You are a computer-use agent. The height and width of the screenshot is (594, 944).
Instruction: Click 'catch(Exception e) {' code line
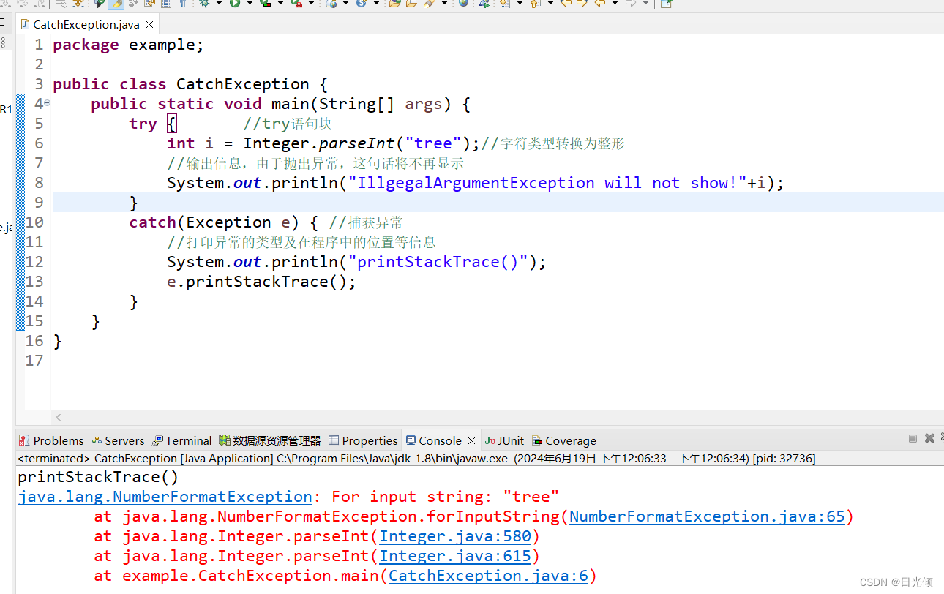224,222
